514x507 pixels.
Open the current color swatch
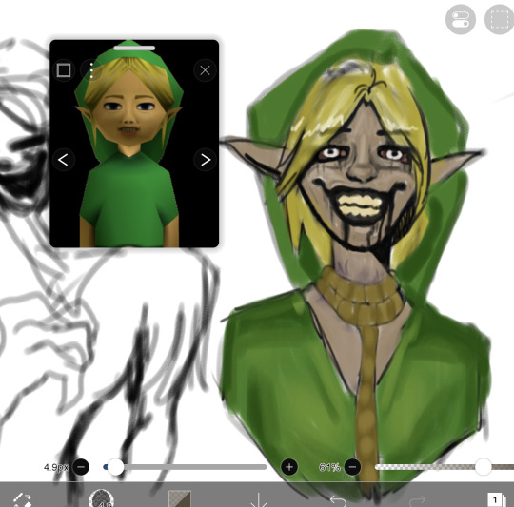[179, 498]
